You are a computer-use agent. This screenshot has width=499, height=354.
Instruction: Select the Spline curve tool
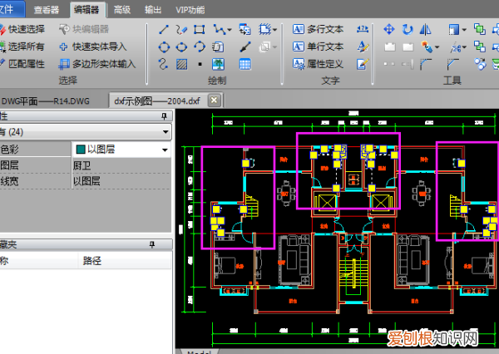(x=163, y=64)
